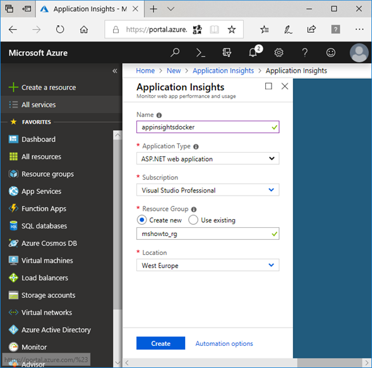372x368 pixels.
Task: Show info tooltip for Resource Group
Action: (x=194, y=210)
